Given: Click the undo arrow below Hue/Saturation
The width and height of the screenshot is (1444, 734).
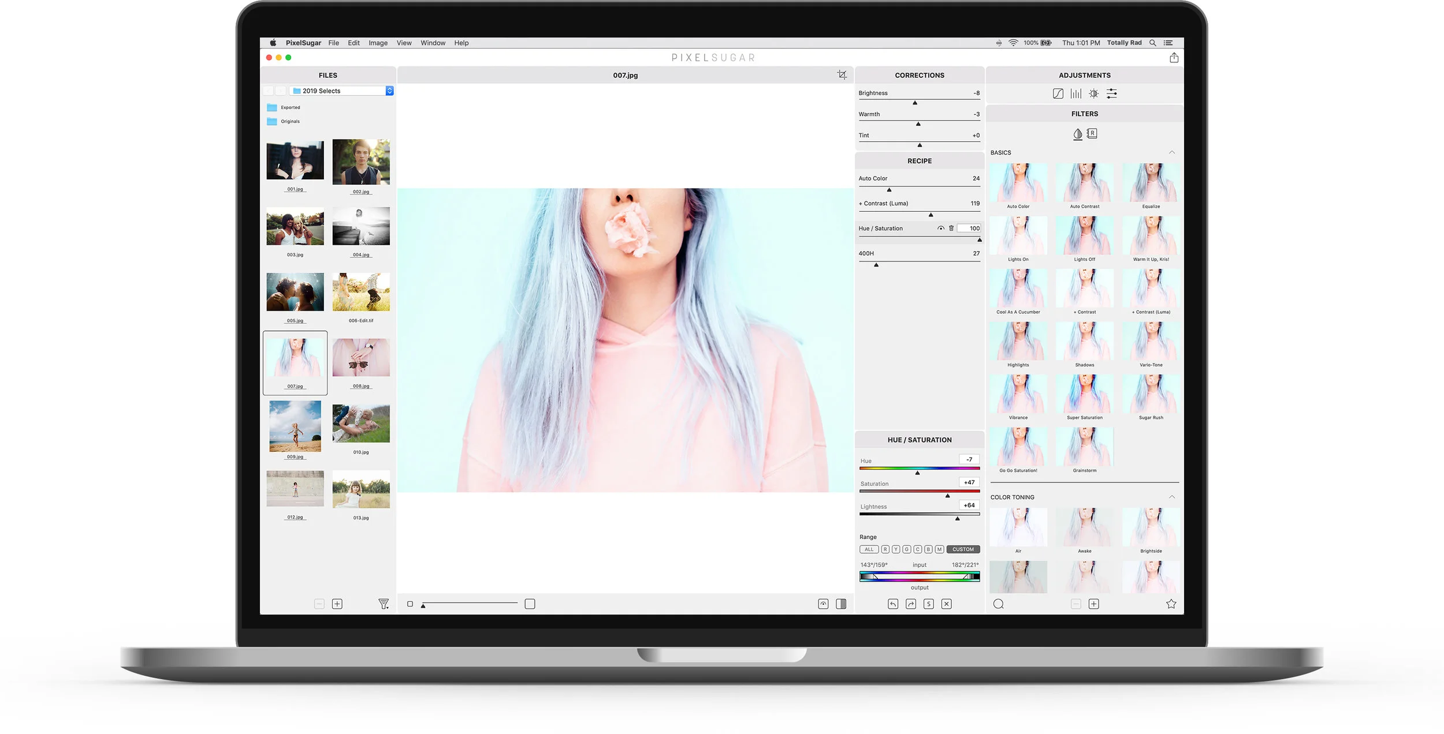Looking at the screenshot, I should (x=893, y=604).
